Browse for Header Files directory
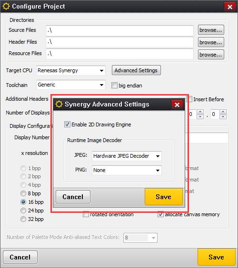This screenshot has width=238, height=268. [211, 42]
